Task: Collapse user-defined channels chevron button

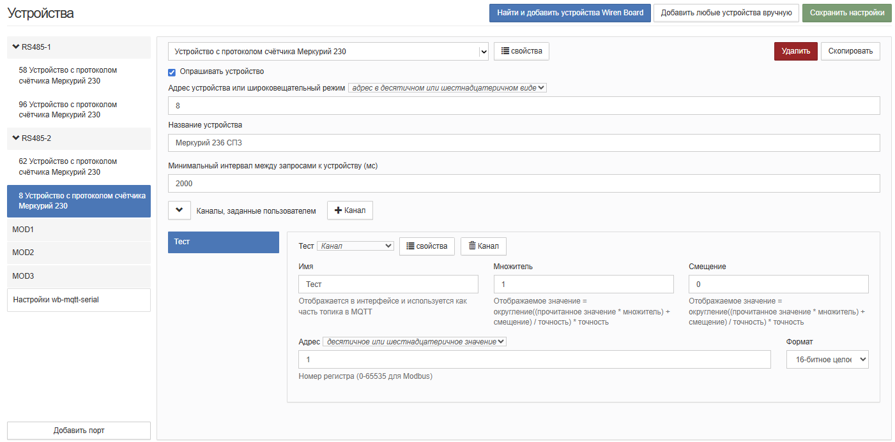Action: (x=179, y=210)
